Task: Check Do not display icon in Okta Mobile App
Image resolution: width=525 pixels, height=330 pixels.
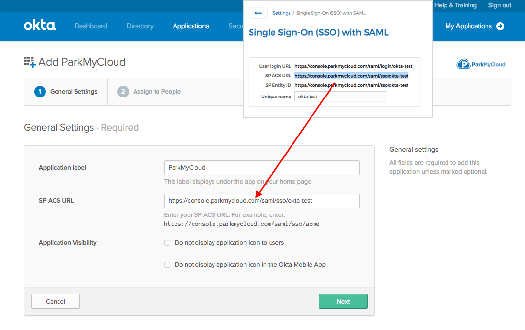Action: [167, 265]
